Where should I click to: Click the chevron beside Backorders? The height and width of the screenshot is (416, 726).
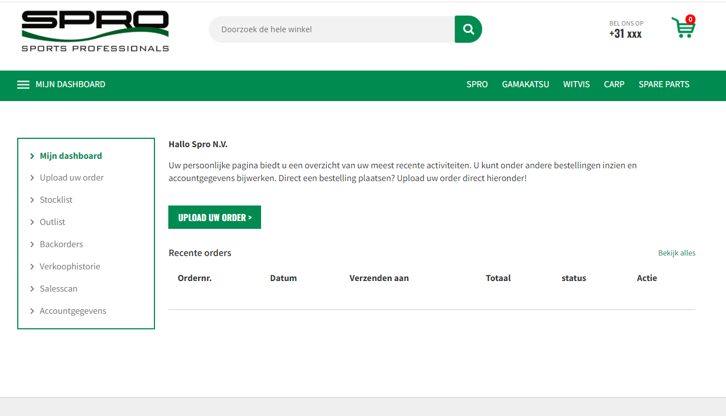[32, 244]
